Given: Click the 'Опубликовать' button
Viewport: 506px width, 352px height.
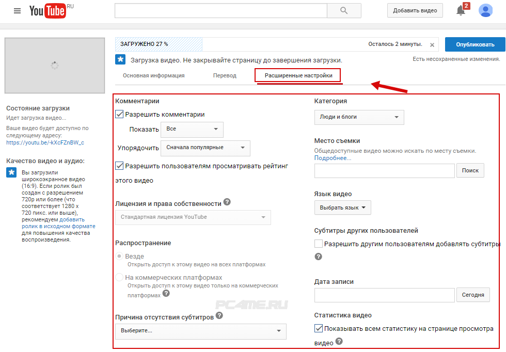Looking at the screenshot, I should click(475, 44).
